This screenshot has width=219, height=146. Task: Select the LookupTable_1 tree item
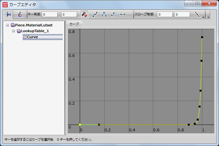pyautogui.click(x=35, y=31)
